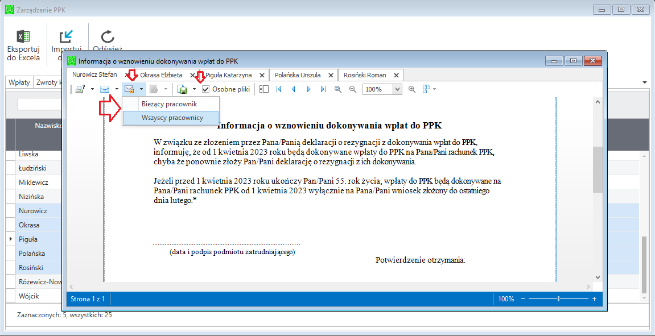Close the Nurowicz Stefan tab
Image resolution: width=655 pixels, height=336 pixels.
127,75
